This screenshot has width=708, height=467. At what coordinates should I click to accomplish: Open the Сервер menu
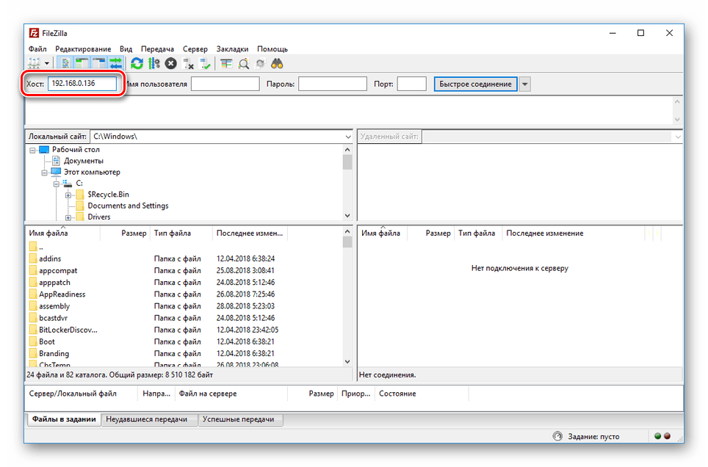[195, 48]
